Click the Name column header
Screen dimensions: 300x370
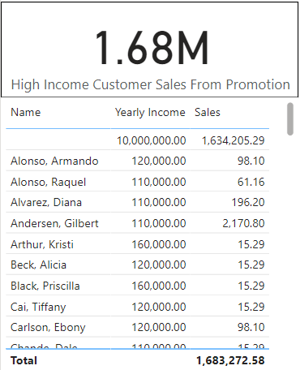click(x=26, y=112)
